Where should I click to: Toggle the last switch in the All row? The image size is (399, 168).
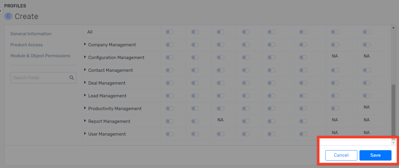click(x=367, y=32)
